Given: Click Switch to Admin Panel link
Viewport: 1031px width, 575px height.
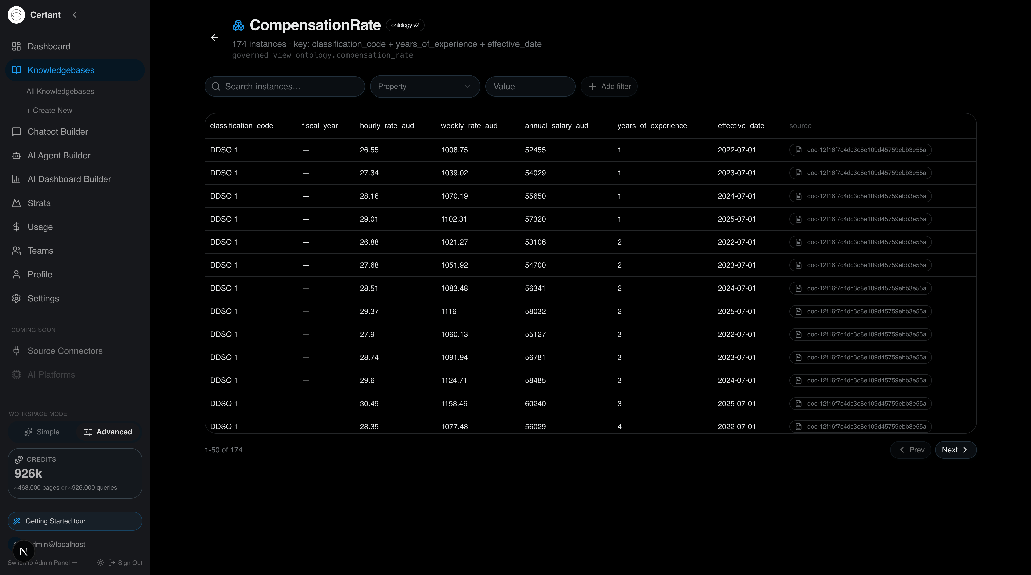Looking at the screenshot, I should (x=42, y=563).
